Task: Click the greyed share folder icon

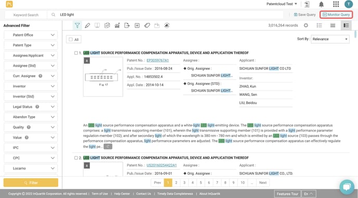Action: [157, 26]
